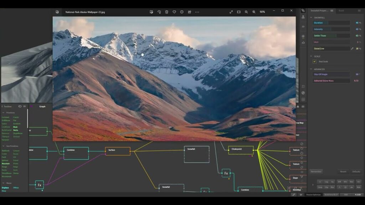
Task: Click the play-step icon in status bar
Action: (x=301, y=195)
